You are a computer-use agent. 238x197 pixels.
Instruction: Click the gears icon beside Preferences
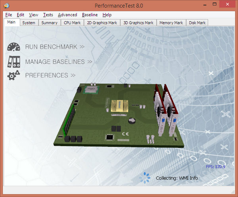14,75
